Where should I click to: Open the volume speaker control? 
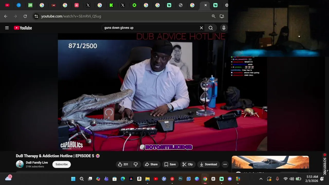tap(292, 179)
